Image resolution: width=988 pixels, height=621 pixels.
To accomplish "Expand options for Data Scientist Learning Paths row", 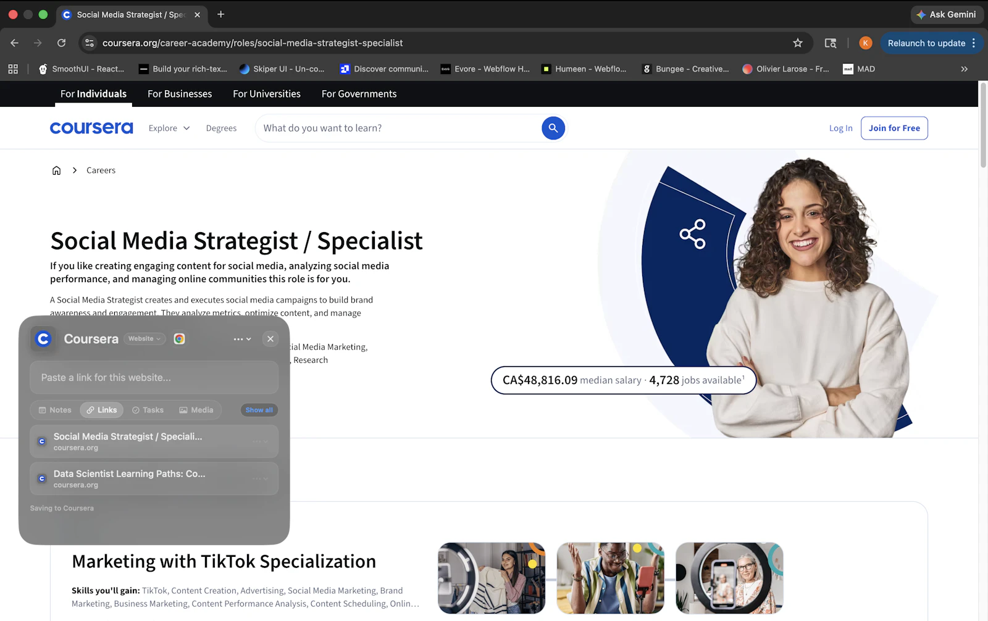I will pyautogui.click(x=260, y=478).
